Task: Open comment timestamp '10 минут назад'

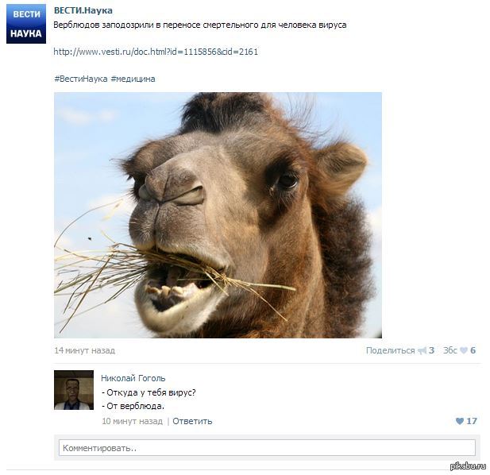Action: [x=132, y=421]
